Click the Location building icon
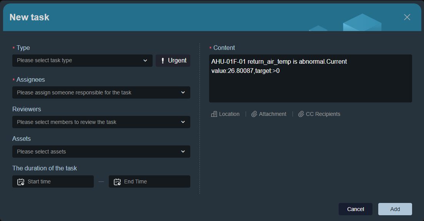This screenshot has width=424, height=221. pyautogui.click(x=214, y=114)
